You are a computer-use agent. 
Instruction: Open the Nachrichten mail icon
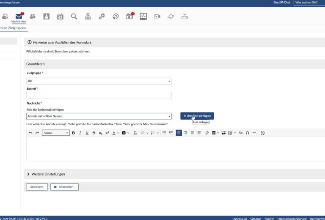(x=19, y=16)
